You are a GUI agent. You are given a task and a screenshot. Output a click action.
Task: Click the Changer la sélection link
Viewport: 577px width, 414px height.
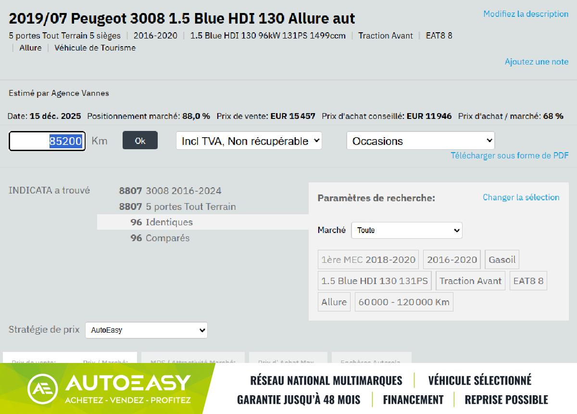521,197
